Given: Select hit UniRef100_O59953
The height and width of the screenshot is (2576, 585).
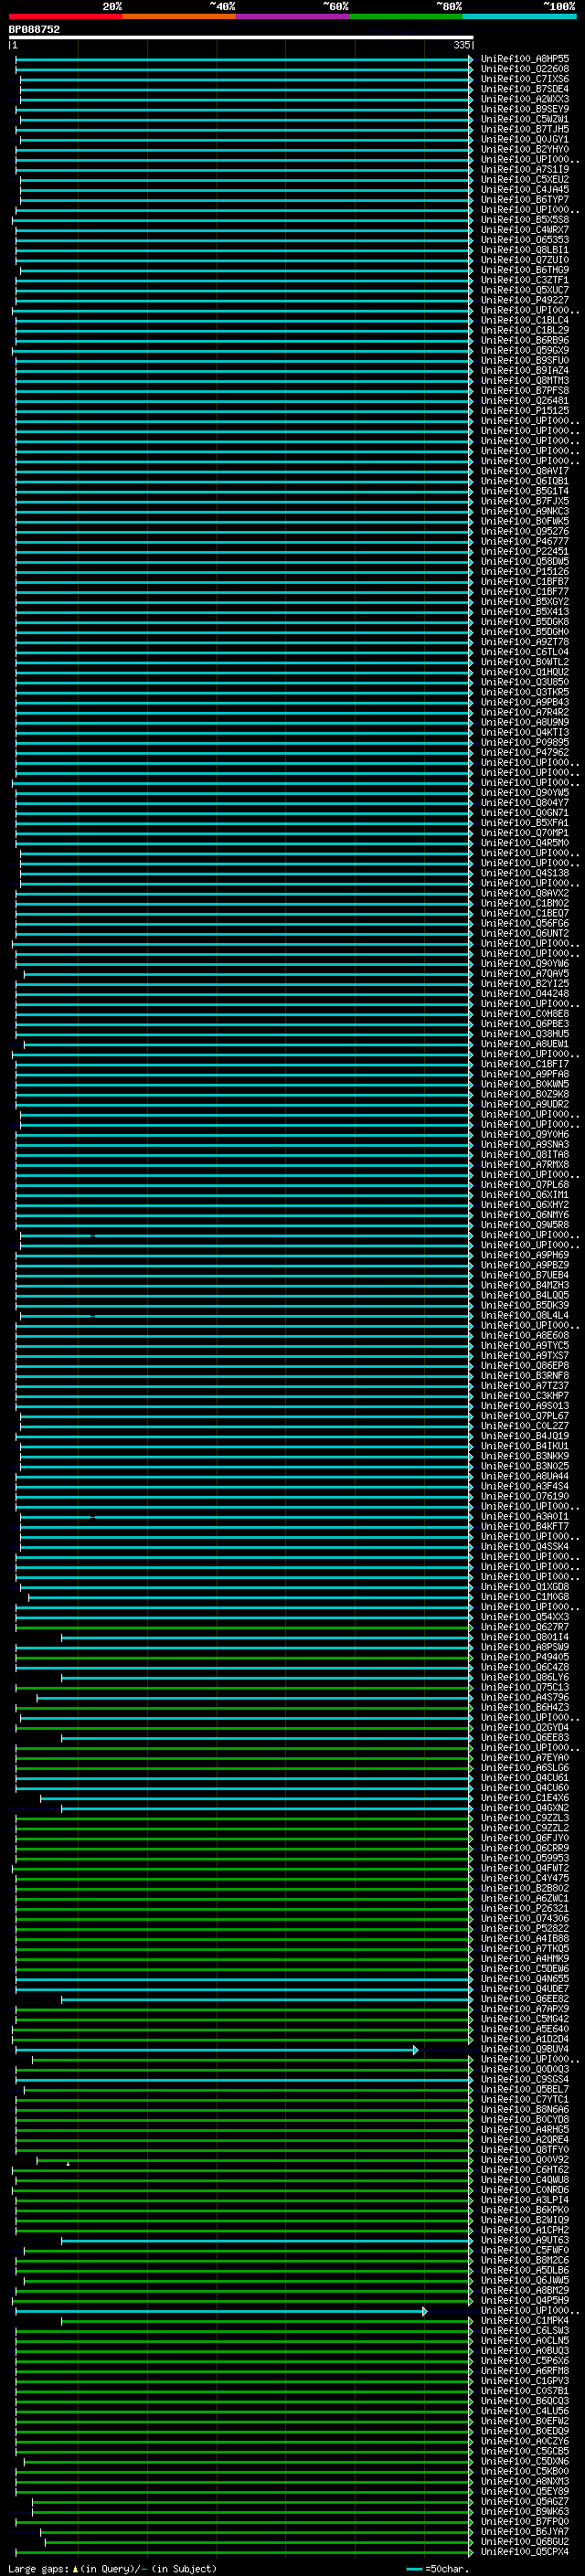Looking at the screenshot, I should tap(525, 1858).
